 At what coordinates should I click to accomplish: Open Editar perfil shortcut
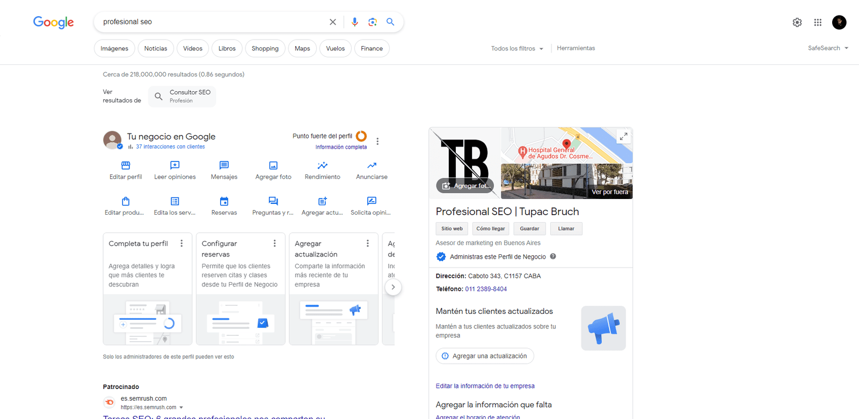[126, 171]
